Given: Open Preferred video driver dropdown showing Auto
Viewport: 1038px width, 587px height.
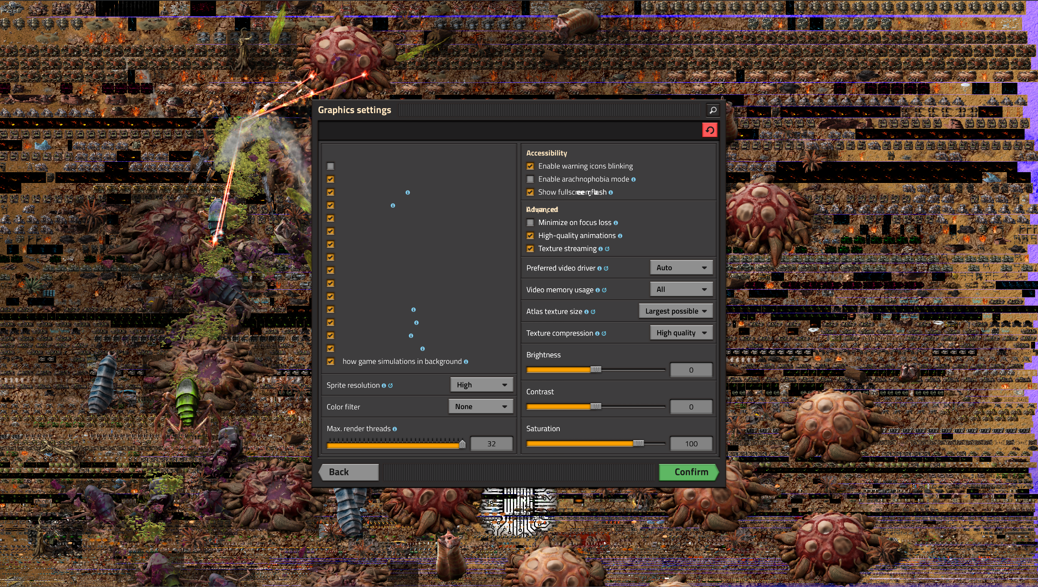Looking at the screenshot, I should coord(682,268).
